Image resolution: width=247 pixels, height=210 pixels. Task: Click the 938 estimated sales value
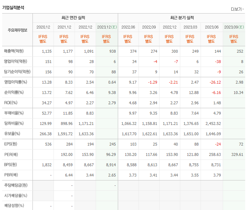[113, 51]
